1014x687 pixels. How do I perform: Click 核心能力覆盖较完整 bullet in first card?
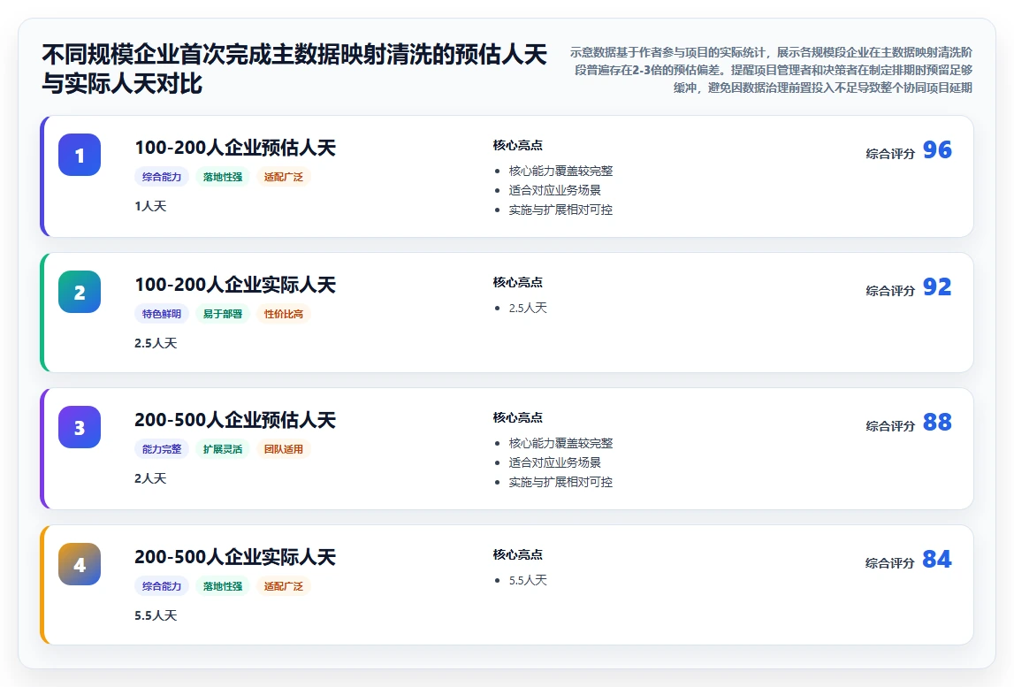point(560,171)
